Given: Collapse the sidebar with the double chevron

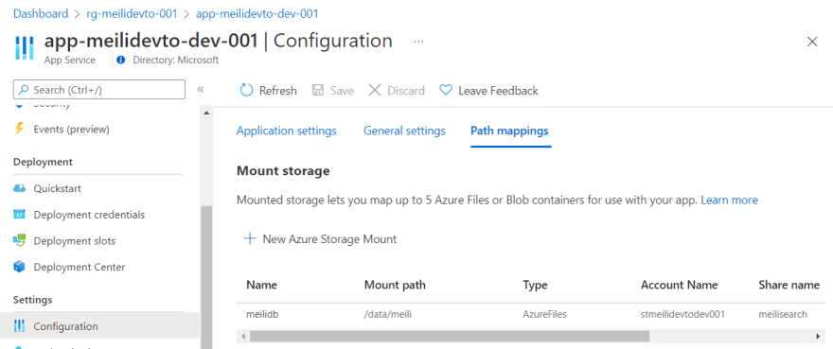Looking at the screenshot, I should click(x=201, y=89).
